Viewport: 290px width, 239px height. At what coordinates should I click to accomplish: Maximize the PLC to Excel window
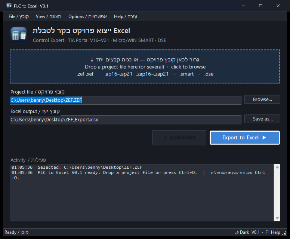[x=260, y=6]
